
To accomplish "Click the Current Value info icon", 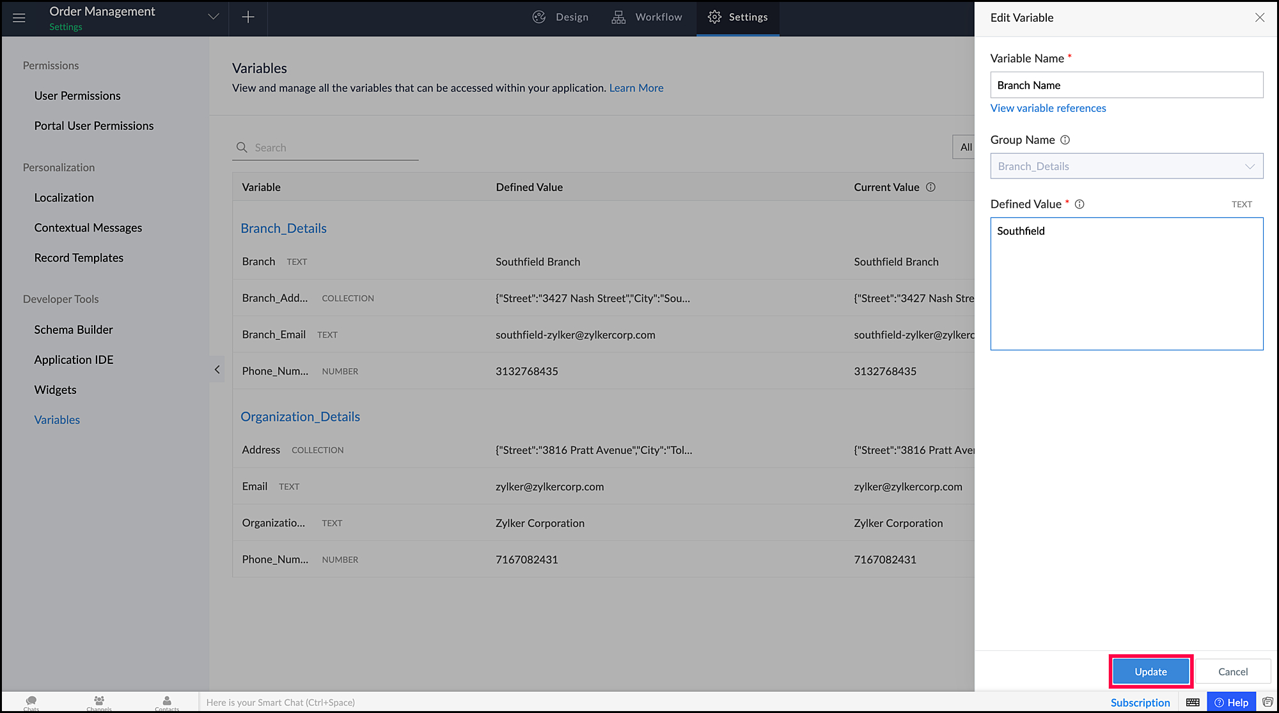I will pyautogui.click(x=930, y=187).
